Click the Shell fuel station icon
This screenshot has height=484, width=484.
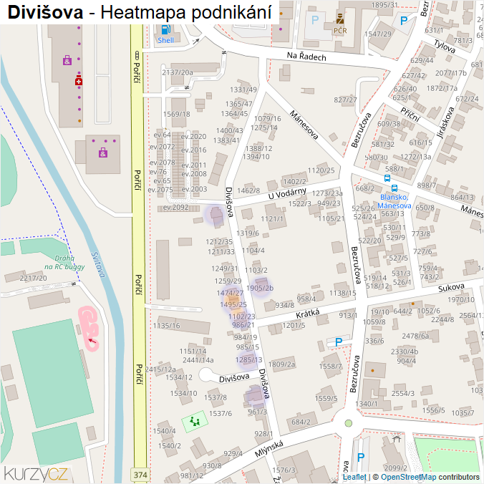(166, 29)
